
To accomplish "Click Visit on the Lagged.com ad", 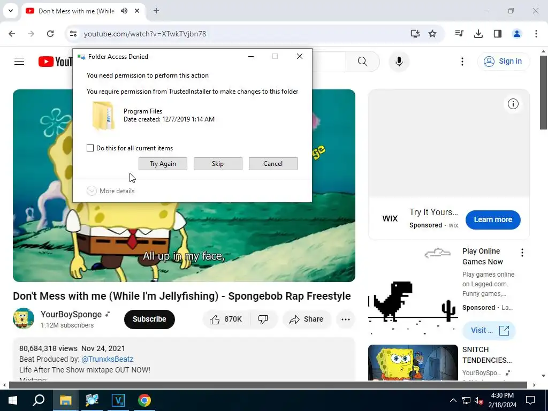I will point(489,330).
